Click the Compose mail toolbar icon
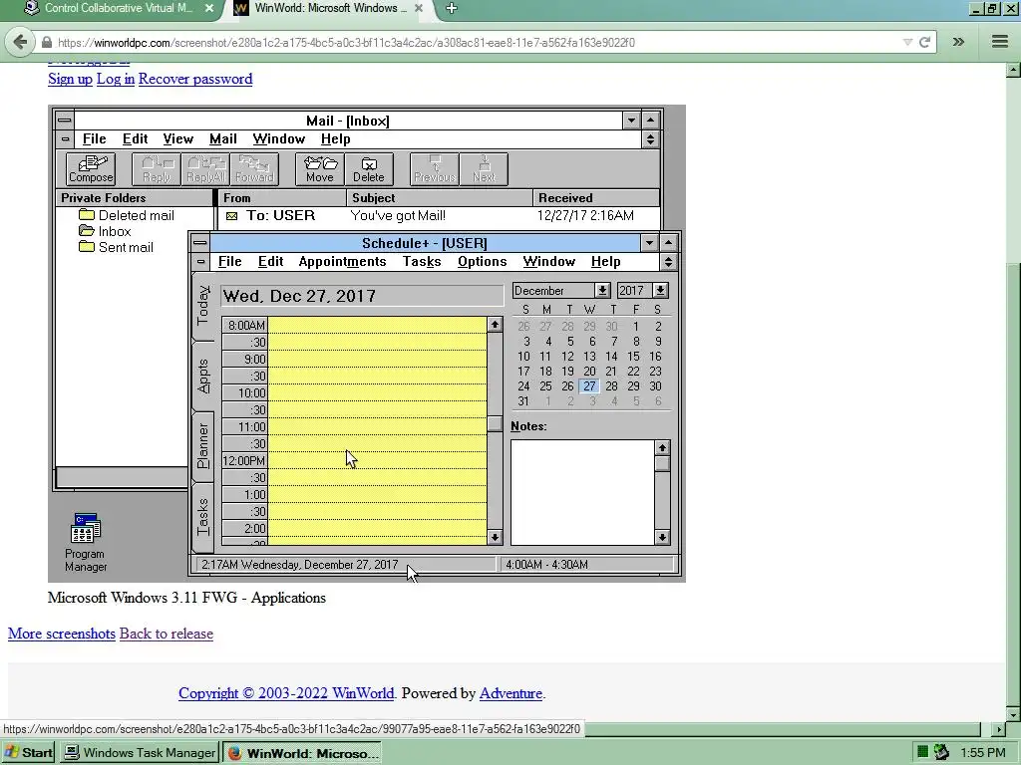1021x765 pixels. 91,169
